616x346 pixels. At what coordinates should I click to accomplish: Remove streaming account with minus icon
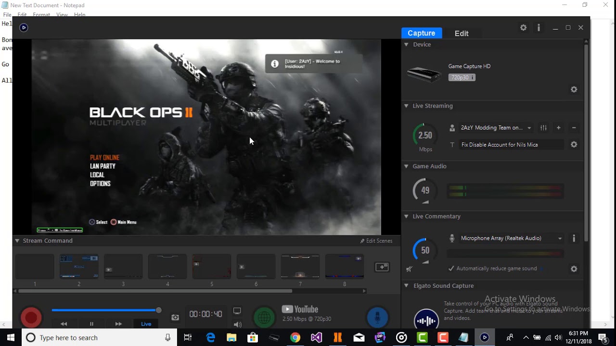click(x=574, y=128)
